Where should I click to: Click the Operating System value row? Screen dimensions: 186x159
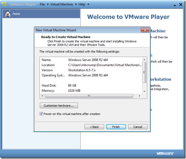88,75
